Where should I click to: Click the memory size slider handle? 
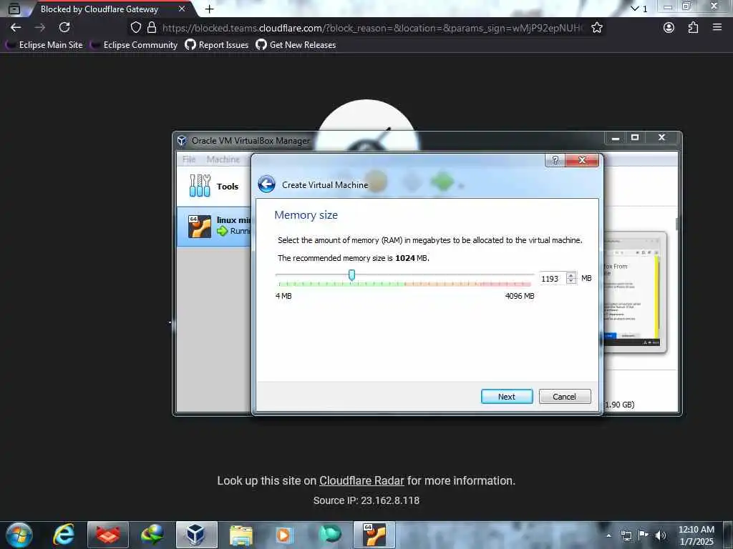[351, 275]
